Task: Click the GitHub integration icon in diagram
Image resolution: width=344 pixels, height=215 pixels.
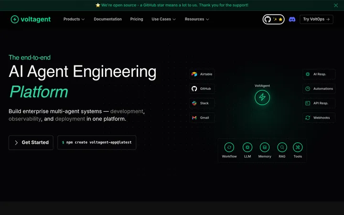Action: 194,89
